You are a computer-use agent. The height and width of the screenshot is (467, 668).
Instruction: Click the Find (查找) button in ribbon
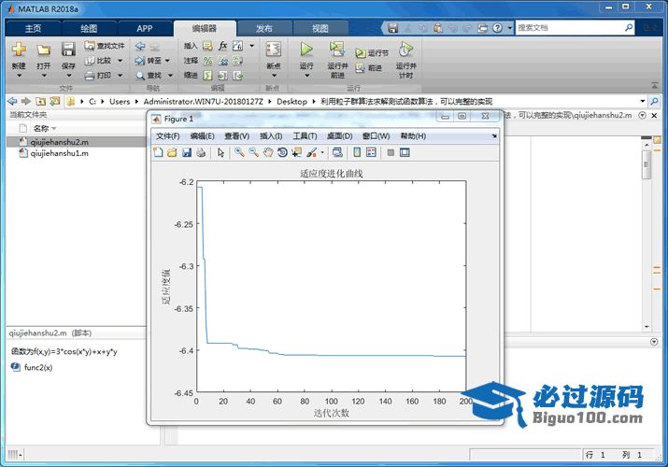(x=149, y=76)
